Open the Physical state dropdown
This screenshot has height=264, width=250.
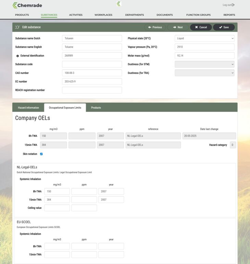[x=204, y=38]
